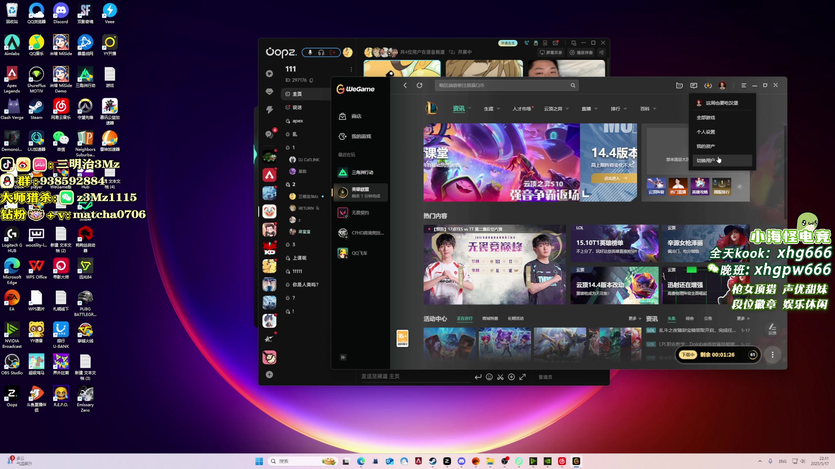Open 人才市场 navigation item
This screenshot has height=469, width=835.
[x=522, y=109]
